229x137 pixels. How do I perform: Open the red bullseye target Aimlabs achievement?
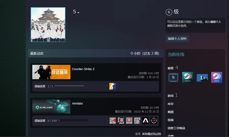tap(129, 121)
